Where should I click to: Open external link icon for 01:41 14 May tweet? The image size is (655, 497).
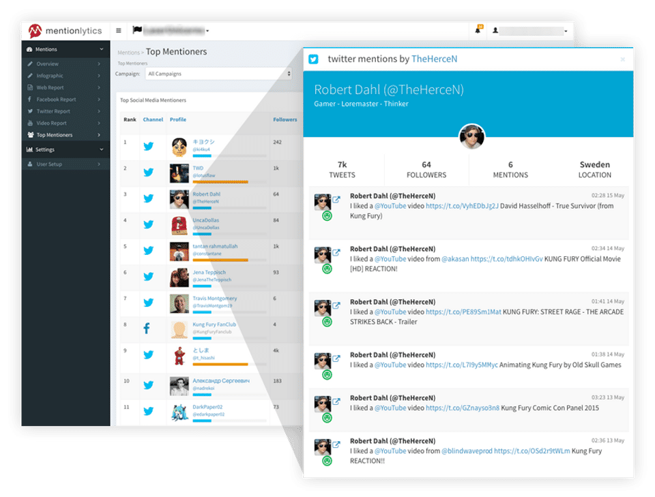(336, 305)
